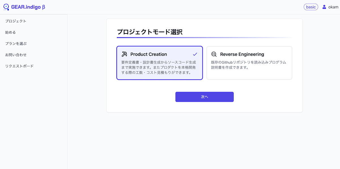
Task: Click the pickaxe icon on Product Creation card
Action: coord(124,54)
